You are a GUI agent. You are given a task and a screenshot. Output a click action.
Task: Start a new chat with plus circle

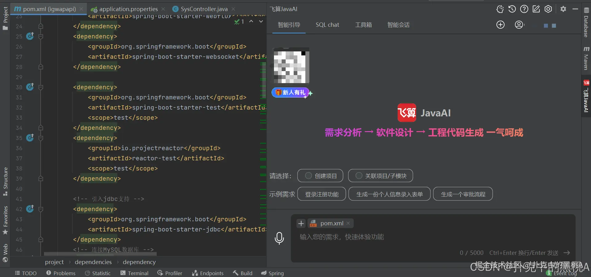point(501,25)
